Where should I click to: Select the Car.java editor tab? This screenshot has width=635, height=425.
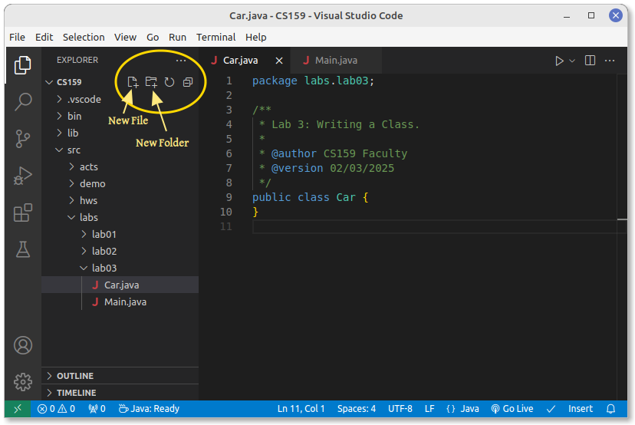point(245,61)
